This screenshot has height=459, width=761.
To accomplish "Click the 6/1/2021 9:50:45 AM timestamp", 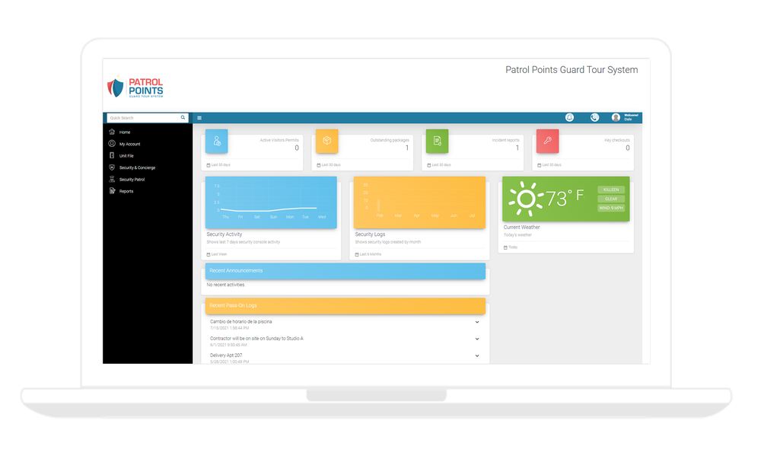I will point(228,345).
